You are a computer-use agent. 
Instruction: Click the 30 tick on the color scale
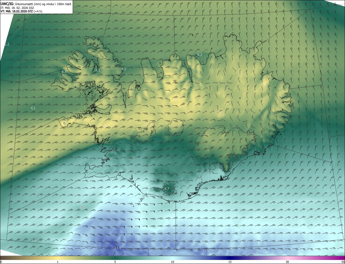click(287, 262)
